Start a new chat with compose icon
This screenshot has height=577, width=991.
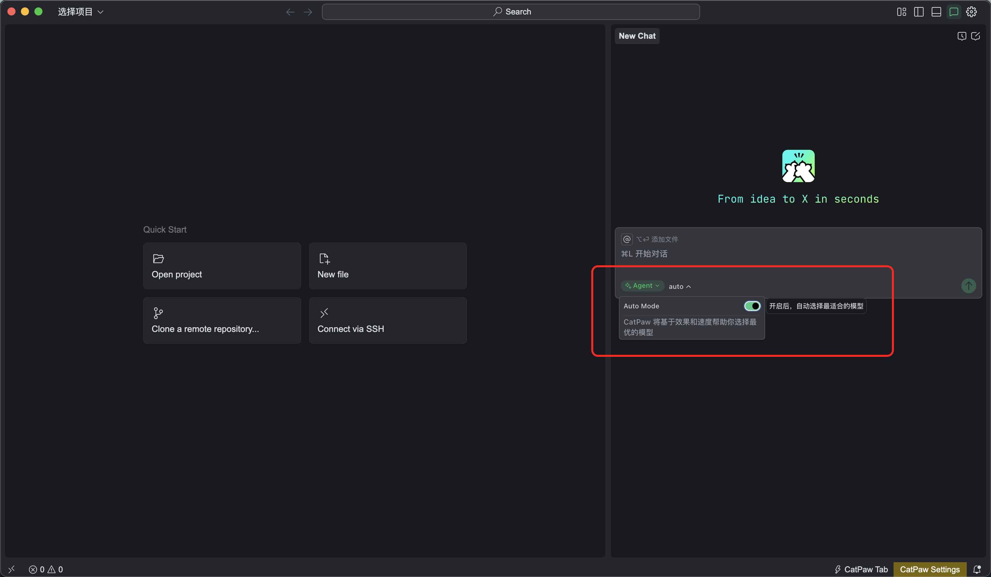pyautogui.click(x=975, y=36)
